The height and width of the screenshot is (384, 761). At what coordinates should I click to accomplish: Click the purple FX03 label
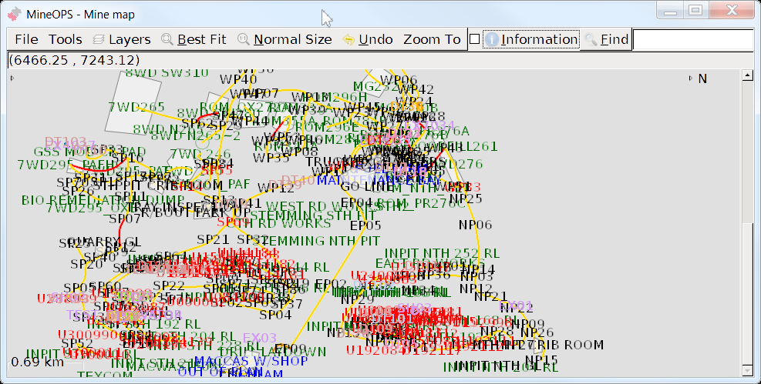tap(260, 338)
